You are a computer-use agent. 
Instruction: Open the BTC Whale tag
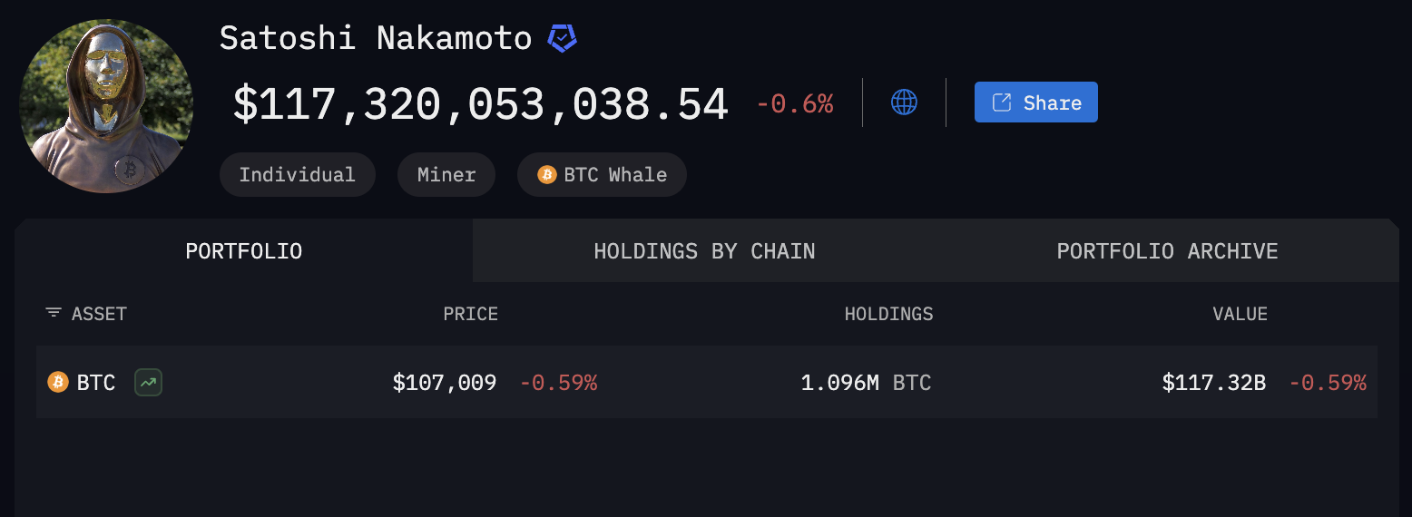[x=602, y=175]
